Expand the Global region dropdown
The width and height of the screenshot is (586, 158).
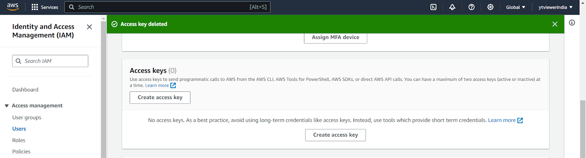(x=515, y=7)
